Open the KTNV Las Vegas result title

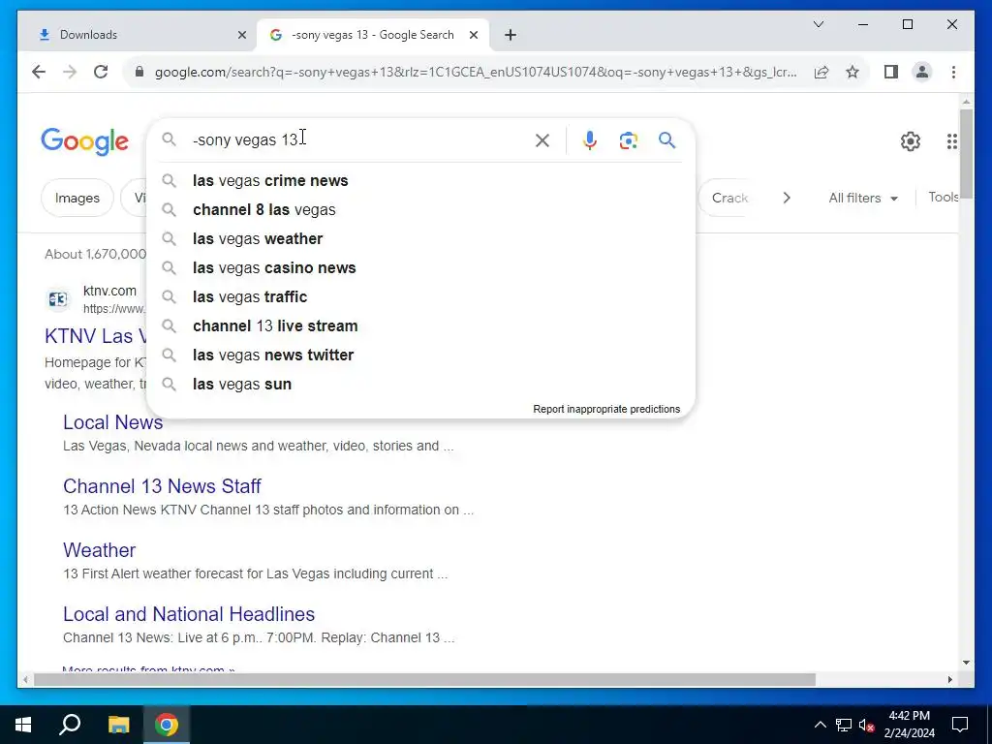click(96, 336)
